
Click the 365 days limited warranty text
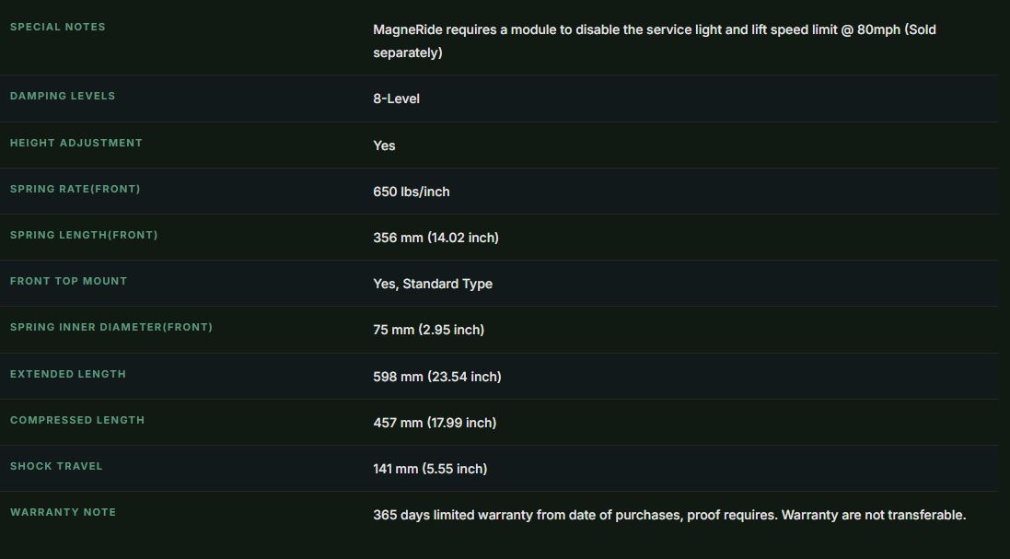(669, 515)
